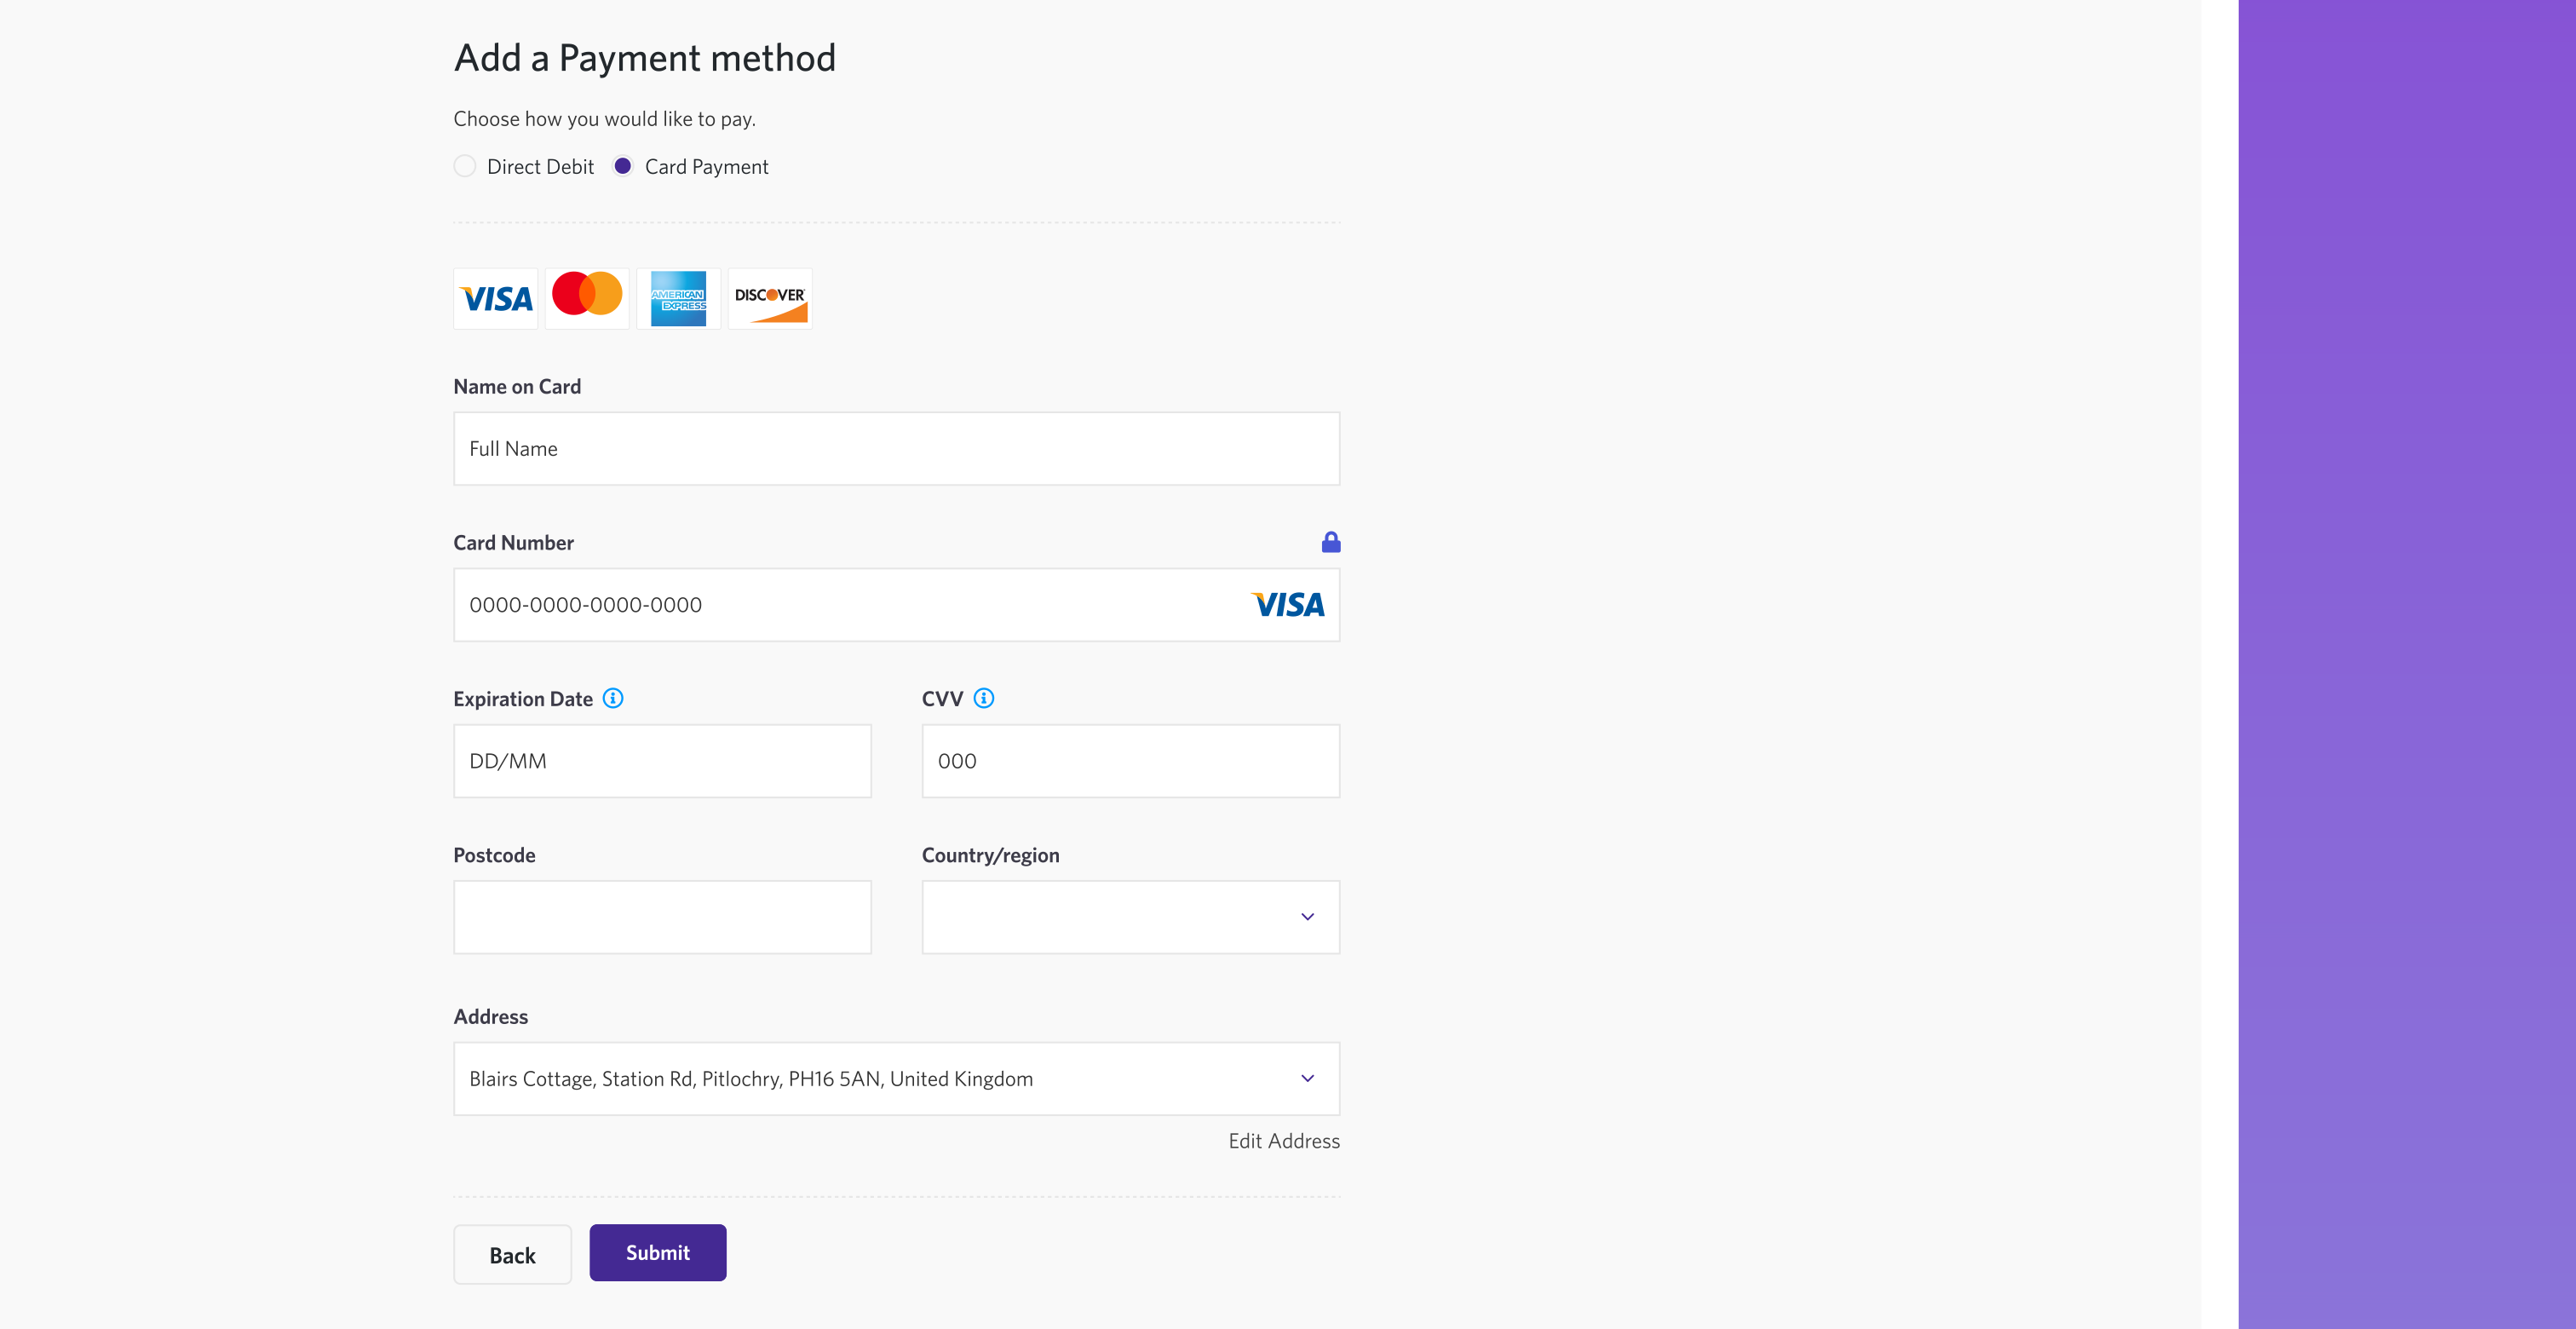2576x1329 pixels.
Task: Select the Direct Debit radio button
Action: pyautogui.click(x=465, y=166)
